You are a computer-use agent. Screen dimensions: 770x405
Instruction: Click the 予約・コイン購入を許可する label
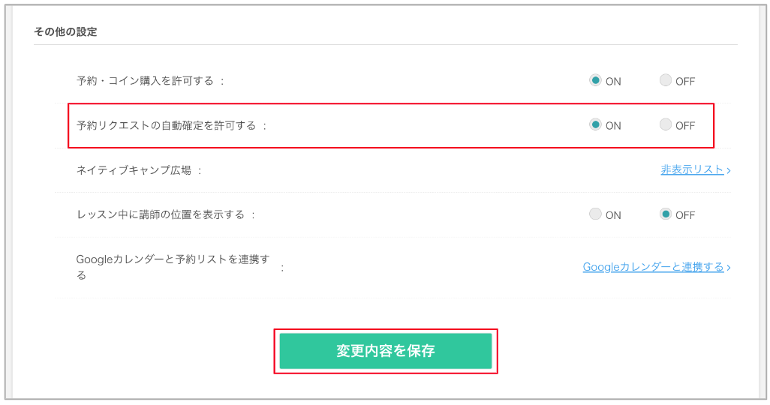click(146, 81)
